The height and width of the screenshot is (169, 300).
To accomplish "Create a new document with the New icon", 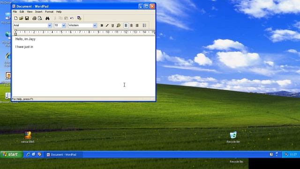I will pyautogui.click(x=16, y=18).
